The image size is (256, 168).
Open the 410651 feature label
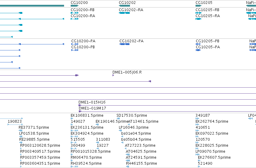[x=203, y=127]
